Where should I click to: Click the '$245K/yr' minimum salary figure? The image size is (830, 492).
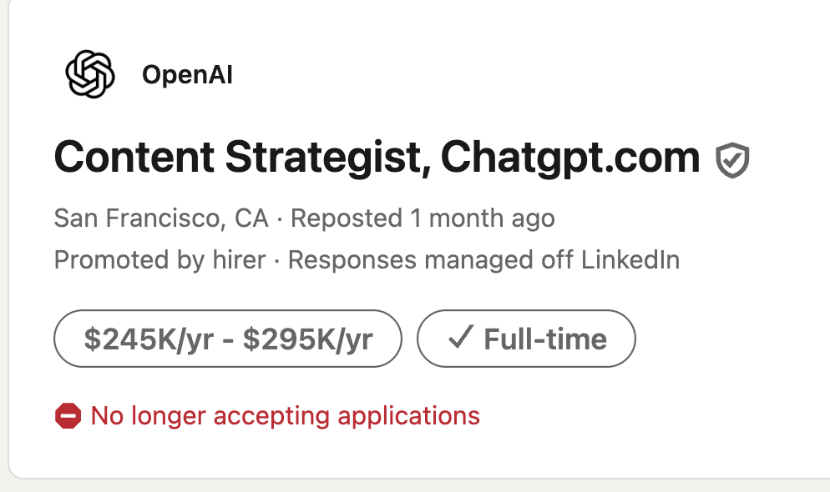tap(148, 339)
